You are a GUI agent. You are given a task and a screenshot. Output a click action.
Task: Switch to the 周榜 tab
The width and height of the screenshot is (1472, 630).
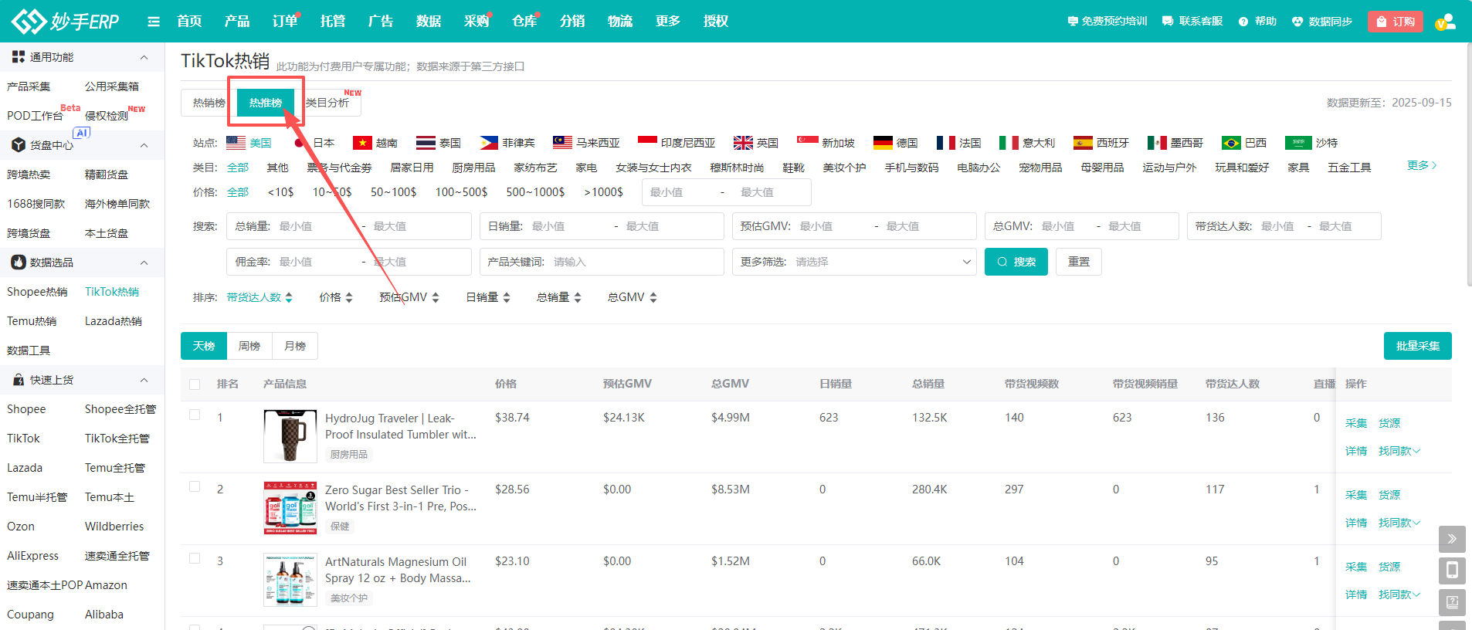(249, 346)
